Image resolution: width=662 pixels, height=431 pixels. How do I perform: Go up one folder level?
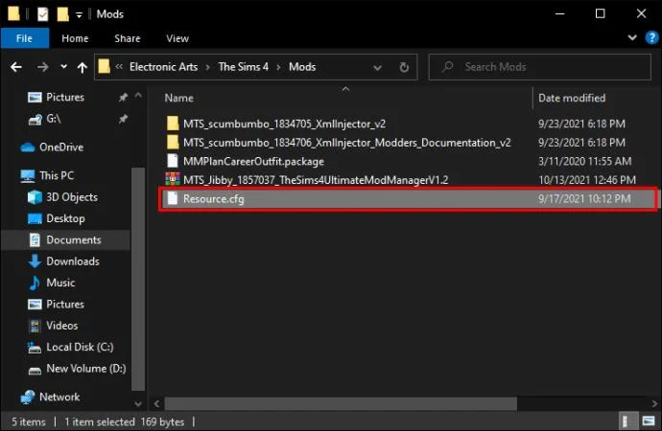pyautogui.click(x=82, y=67)
